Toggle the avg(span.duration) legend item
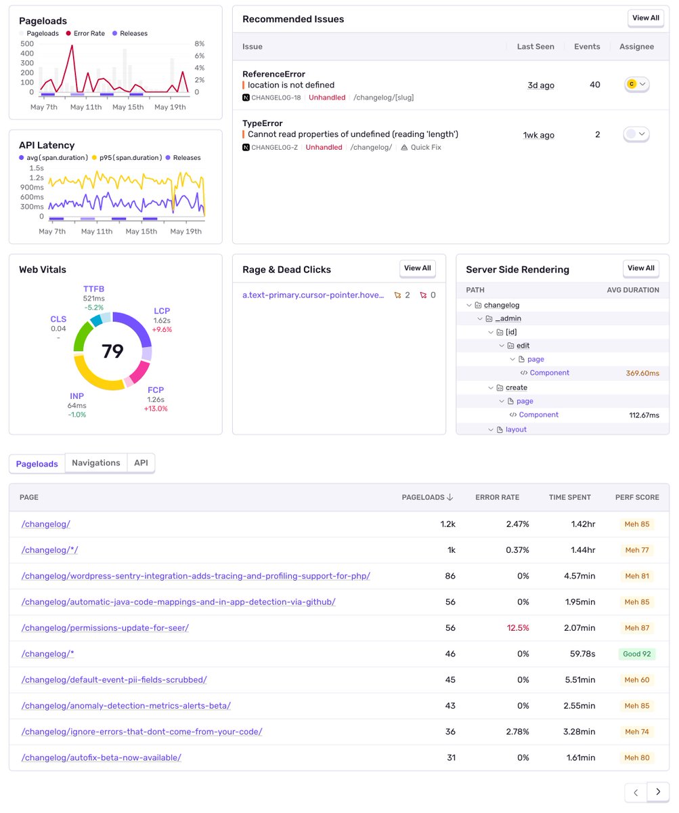The width and height of the screenshot is (679, 813). pyautogui.click(x=53, y=158)
